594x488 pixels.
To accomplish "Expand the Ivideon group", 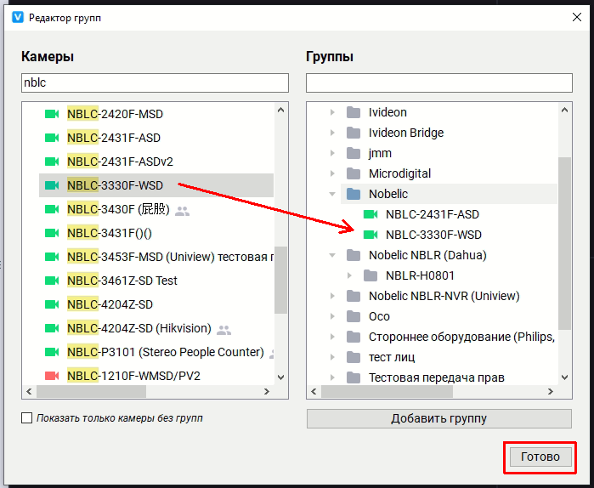I will tap(332, 112).
